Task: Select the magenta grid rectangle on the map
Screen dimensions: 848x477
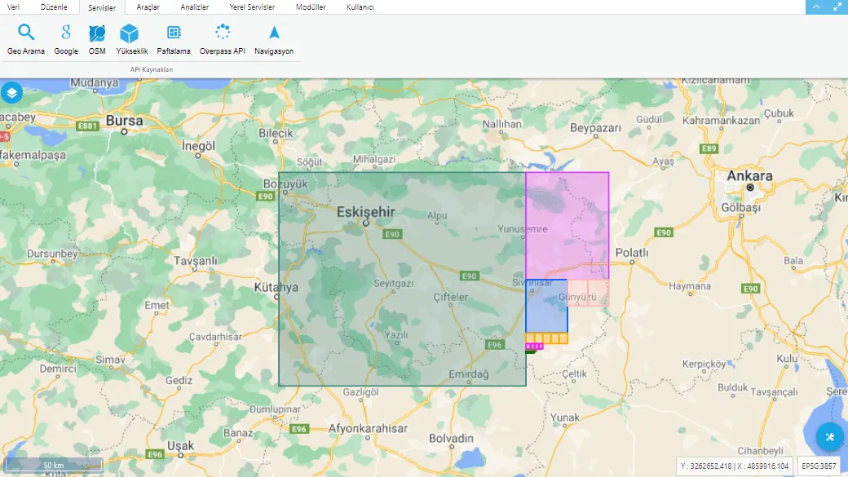Action: pos(568,226)
